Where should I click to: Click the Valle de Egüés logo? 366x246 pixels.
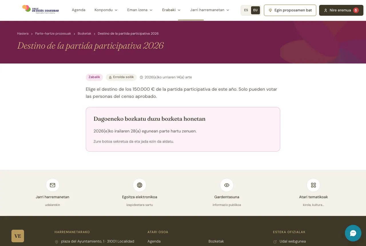tap(41, 10)
